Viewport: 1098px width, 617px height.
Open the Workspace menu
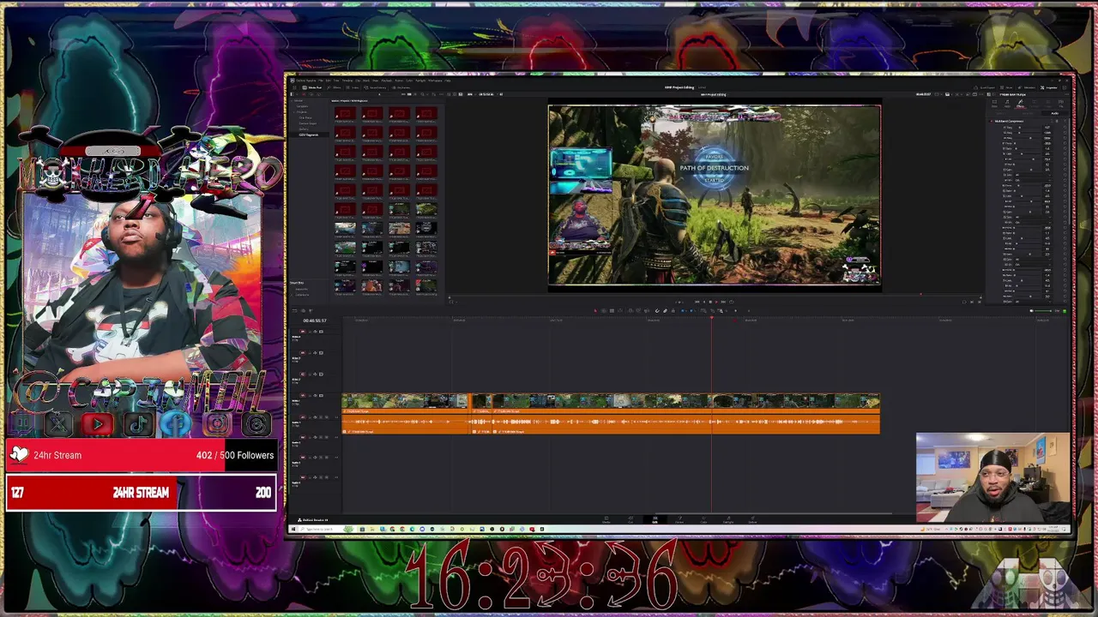pos(435,81)
